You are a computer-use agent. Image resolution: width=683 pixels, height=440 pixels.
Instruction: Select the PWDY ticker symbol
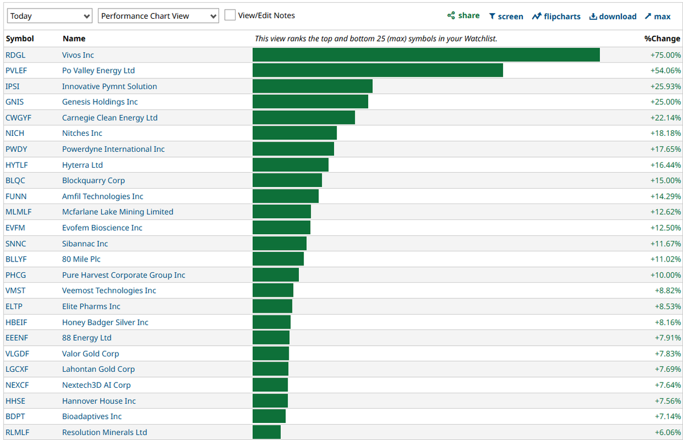16,149
